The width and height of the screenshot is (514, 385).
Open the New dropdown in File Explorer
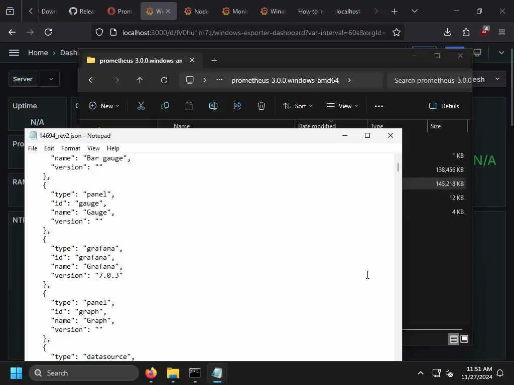(x=104, y=106)
